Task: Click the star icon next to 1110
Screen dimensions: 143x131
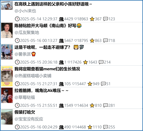Action: click(90, 127)
